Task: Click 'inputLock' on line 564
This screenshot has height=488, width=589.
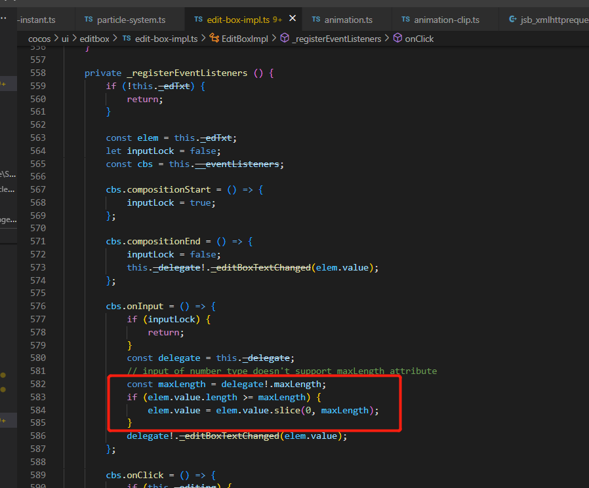Action: point(150,151)
